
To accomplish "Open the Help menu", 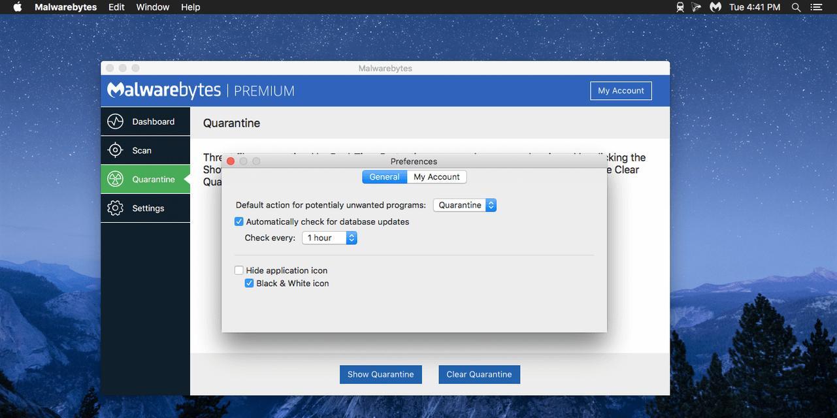I will tap(190, 7).
